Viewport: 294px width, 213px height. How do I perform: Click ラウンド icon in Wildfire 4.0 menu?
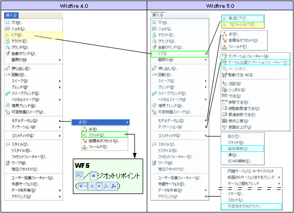(8, 47)
